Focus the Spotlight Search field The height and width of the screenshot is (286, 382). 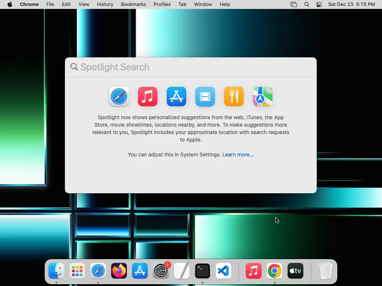coord(191,67)
